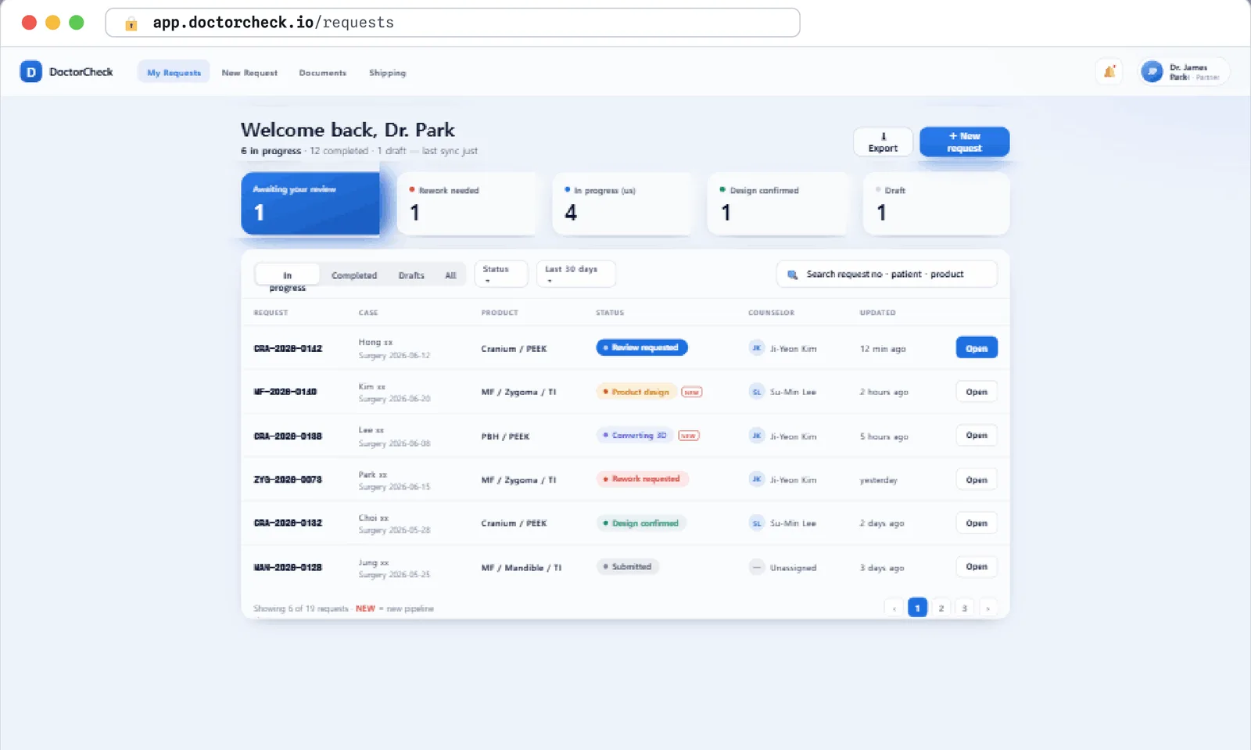This screenshot has height=750, width=1251.
Task: Click the COUNSELOR column header
Action: pyautogui.click(x=771, y=313)
